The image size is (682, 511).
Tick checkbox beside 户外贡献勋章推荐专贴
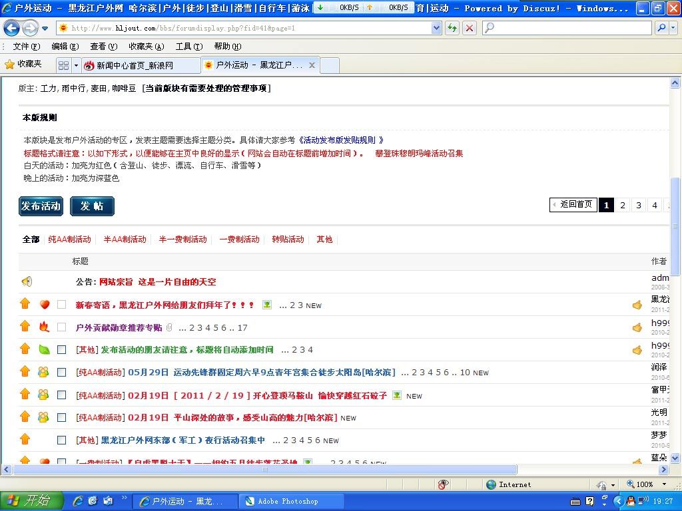click(x=61, y=327)
